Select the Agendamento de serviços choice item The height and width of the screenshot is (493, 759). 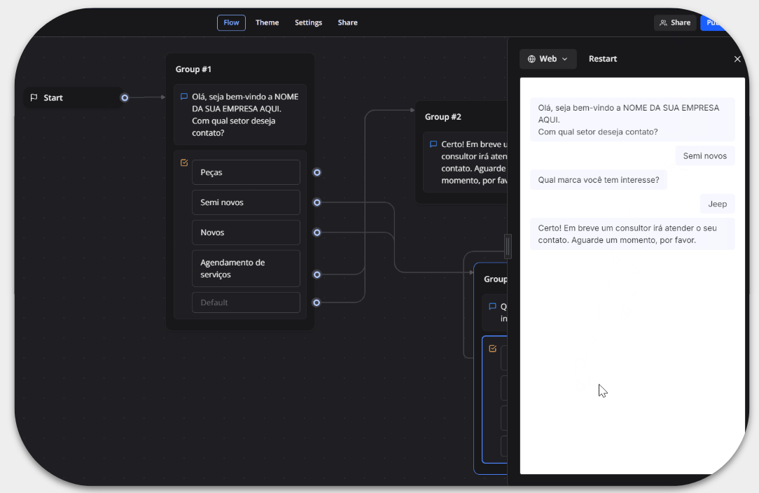[246, 269]
